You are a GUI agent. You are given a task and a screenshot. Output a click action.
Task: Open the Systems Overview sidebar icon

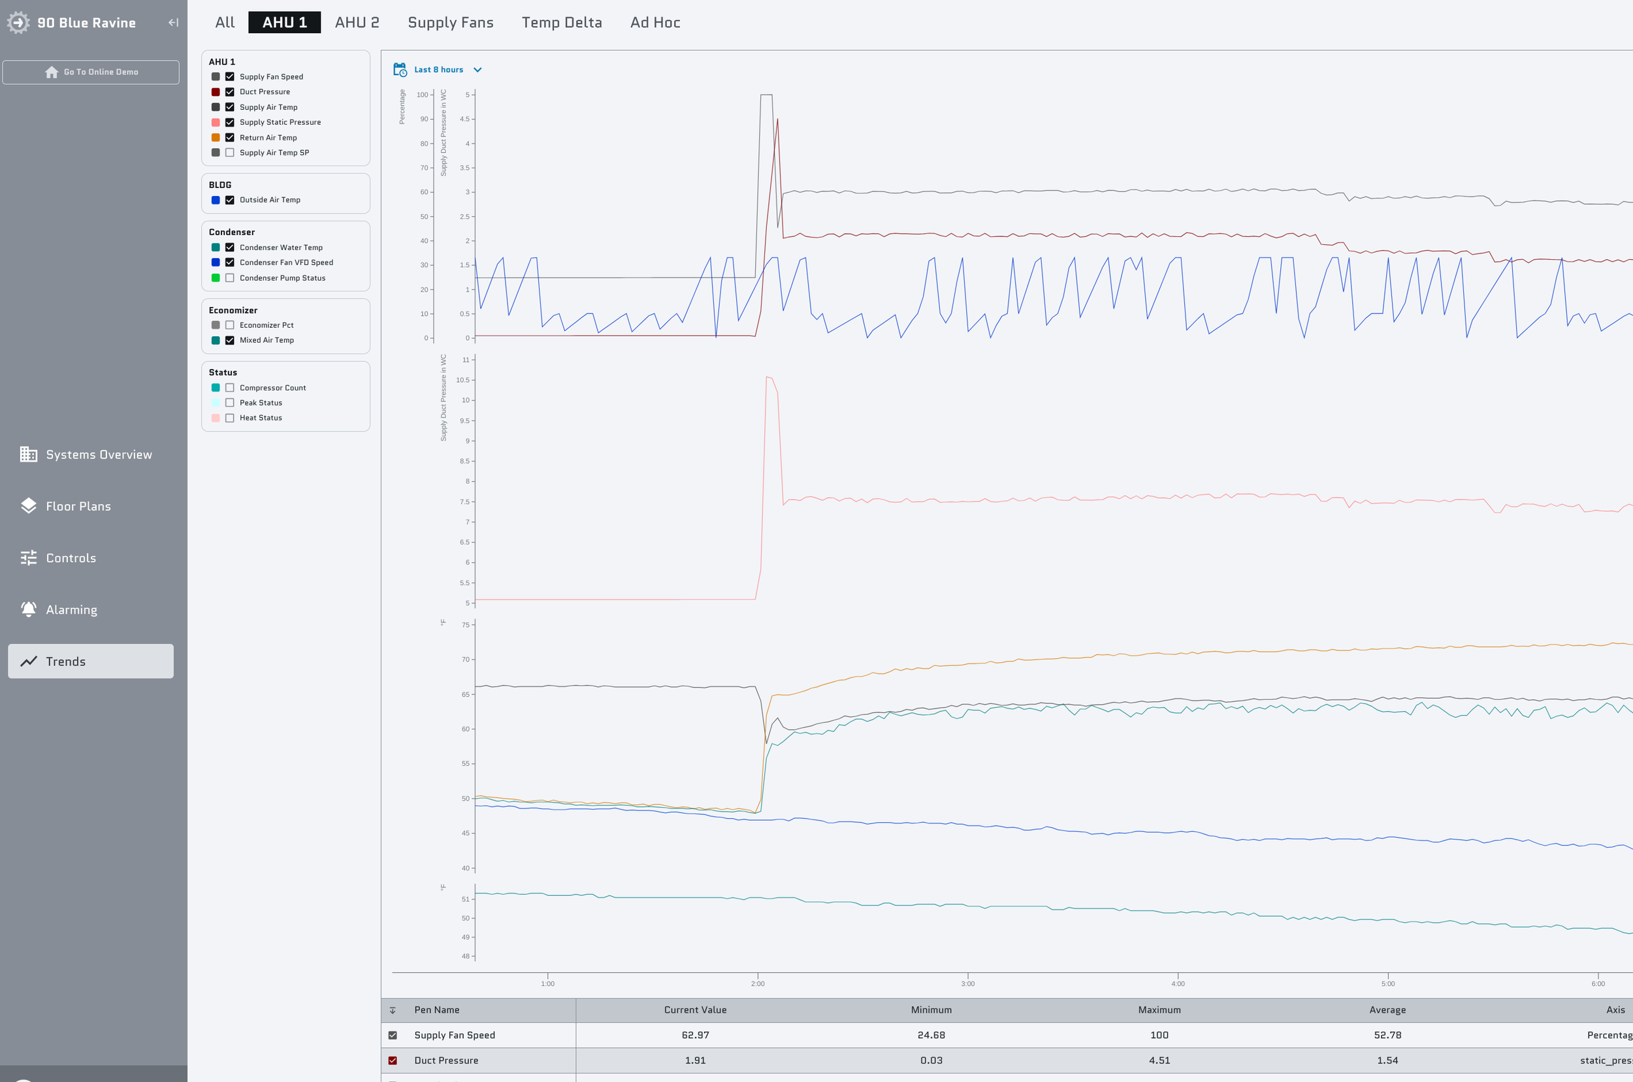[x=28, y=454]
